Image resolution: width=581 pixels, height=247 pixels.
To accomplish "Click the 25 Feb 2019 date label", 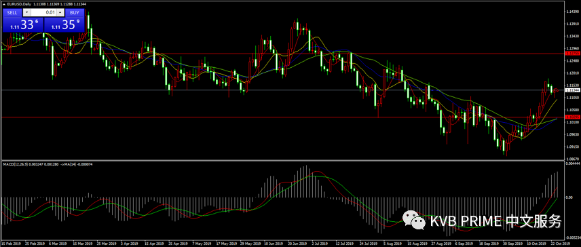I will pos(34,244).
